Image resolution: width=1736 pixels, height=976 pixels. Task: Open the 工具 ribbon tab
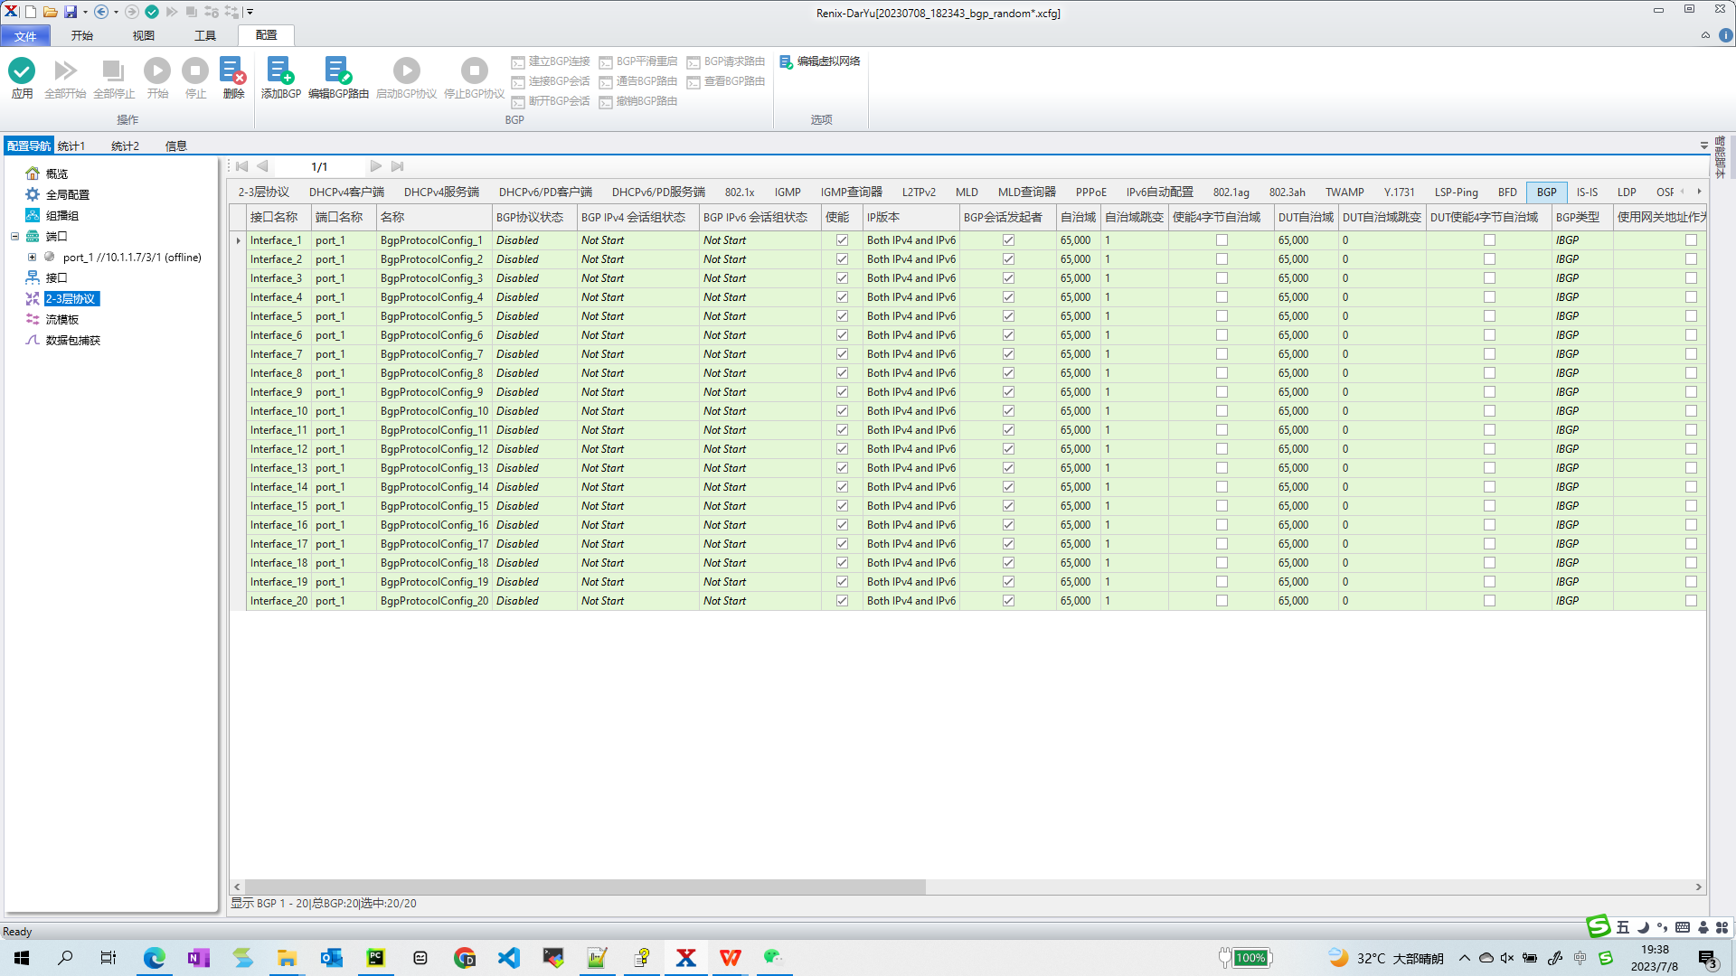tap(205, 35)
